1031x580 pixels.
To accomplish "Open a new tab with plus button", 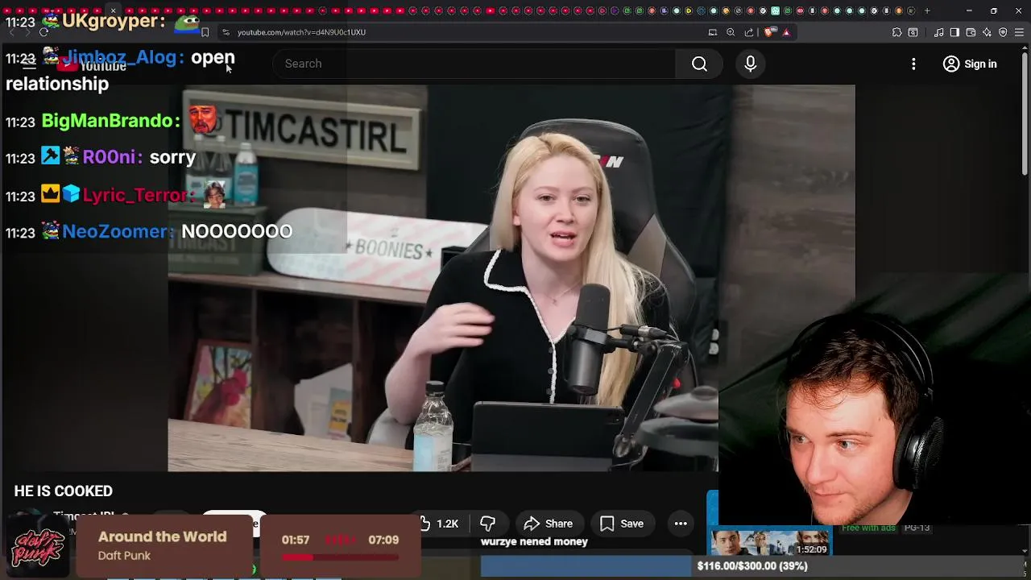I will click(927, 10).
